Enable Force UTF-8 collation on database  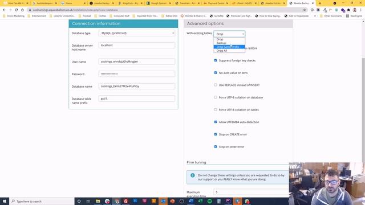[x=216, y=97]
